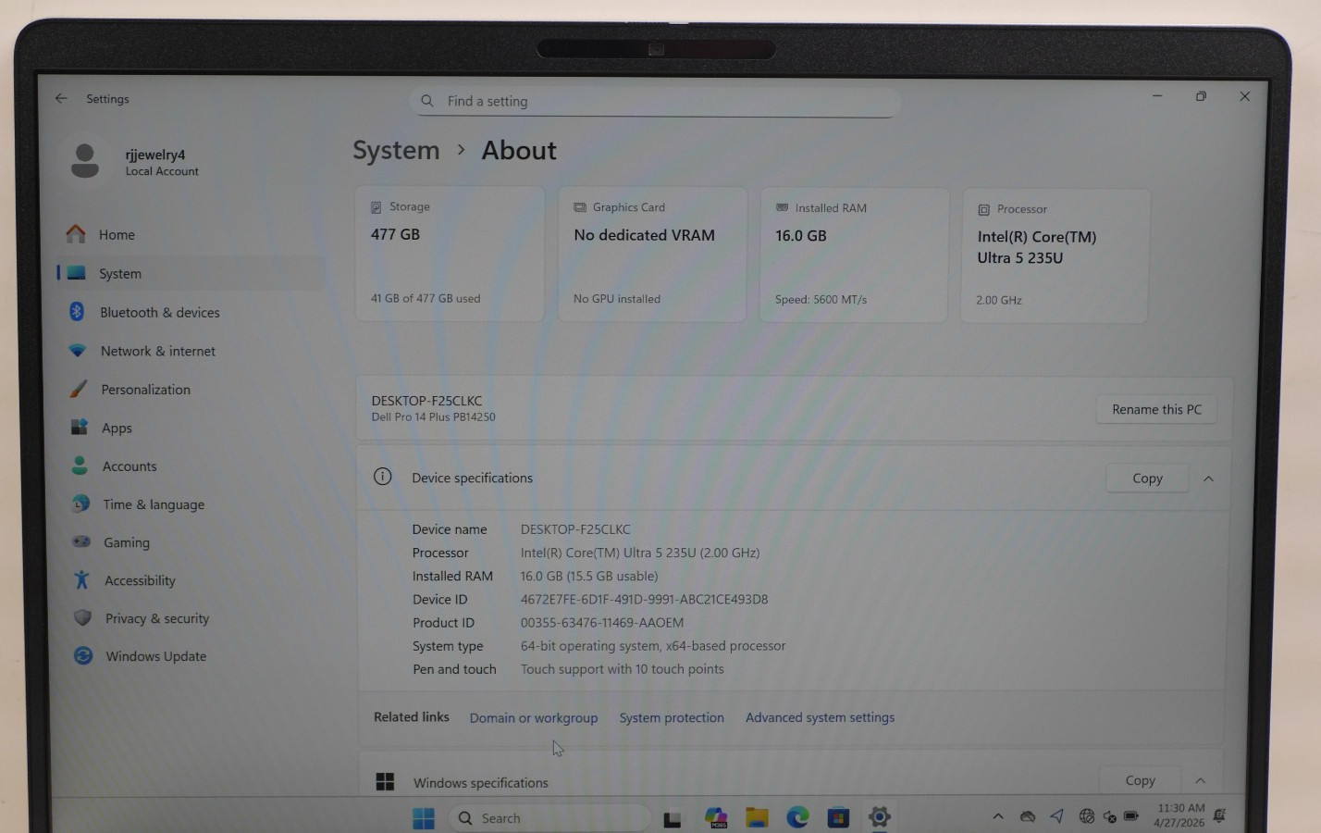Select the Device ID value text
This screenshot has height=833, width=1321.
click(644, 599)
